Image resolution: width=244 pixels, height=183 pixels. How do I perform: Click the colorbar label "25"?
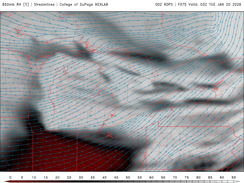[x=69, y=178]
